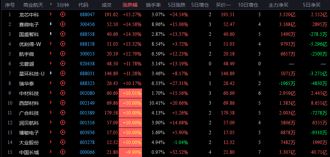The height and width of the screenshot is (157, 330).
Task: Sort by 涨跌幅 column header
Action: [130, 5]
